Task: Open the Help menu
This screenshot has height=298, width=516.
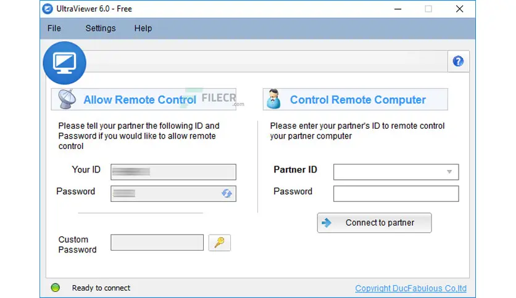Action: tap(143, 28)
